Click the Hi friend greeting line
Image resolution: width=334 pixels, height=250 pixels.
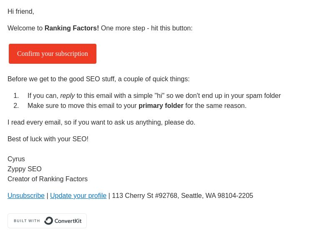20,12
